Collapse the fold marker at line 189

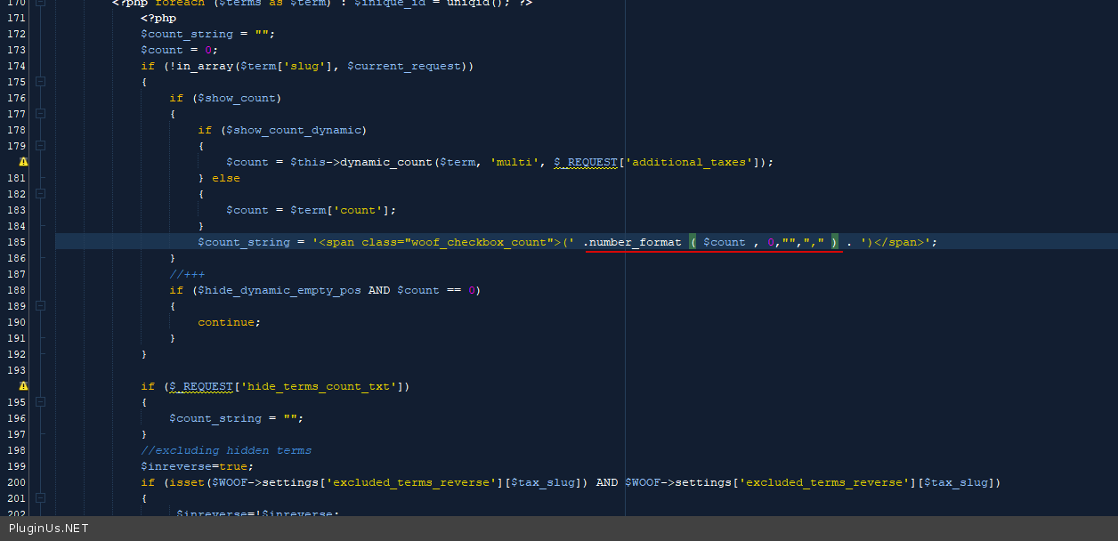pyautogui.click(x=40, y=306)
